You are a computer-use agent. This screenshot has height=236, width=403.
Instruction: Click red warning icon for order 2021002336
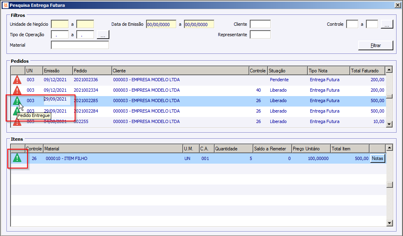(x=17, y=80)
